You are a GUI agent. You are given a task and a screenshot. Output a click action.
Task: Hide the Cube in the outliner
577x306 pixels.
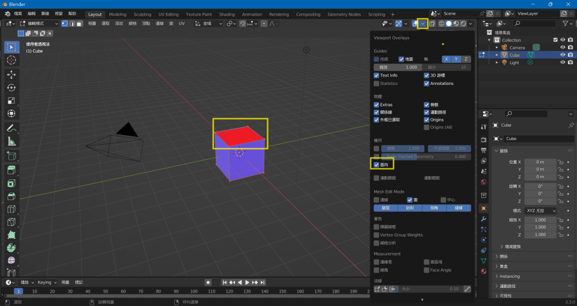click(x=562, y=55)
